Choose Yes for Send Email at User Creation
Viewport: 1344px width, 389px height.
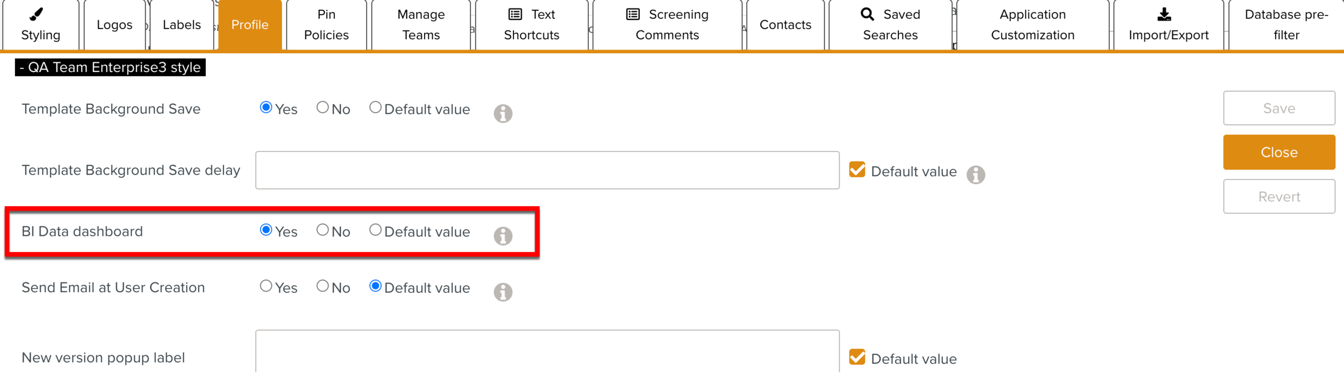coord(266,286)
